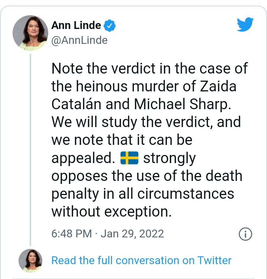The height and width of the screenshot is (279, 267).
Task: Click the Twitter bird logo
Action: (x=245, y=25)
